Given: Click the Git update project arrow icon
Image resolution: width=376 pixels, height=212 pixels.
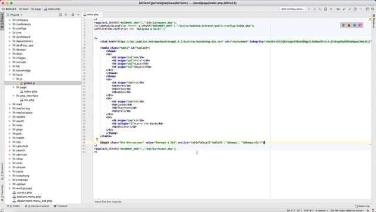Looking at the screenshot, I should pyautogui.click(x=344, y=9).
